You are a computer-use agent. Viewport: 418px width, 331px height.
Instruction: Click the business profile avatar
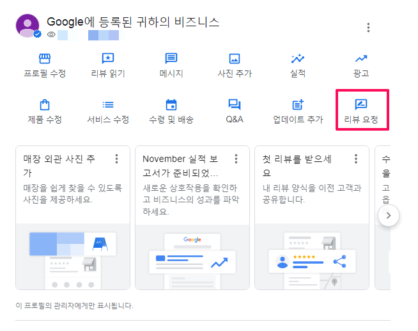coord(27,26)
